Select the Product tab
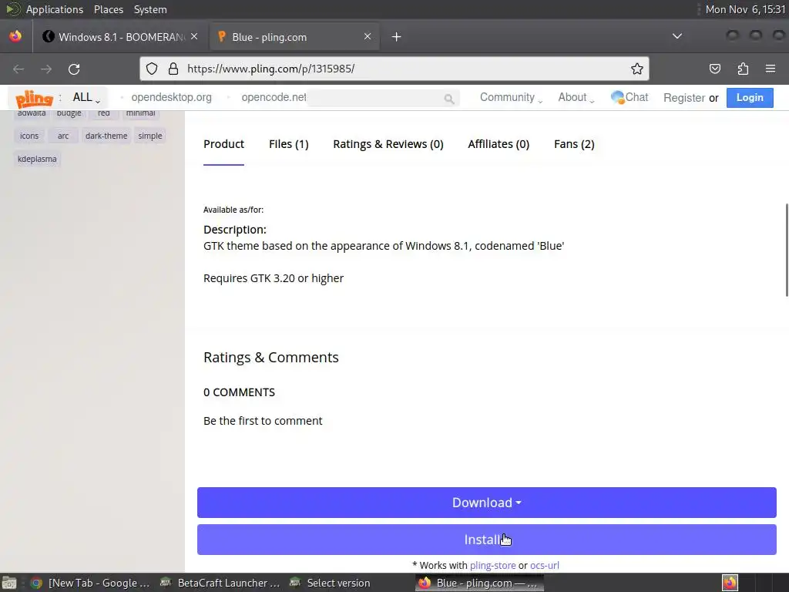 pos(224,144)
